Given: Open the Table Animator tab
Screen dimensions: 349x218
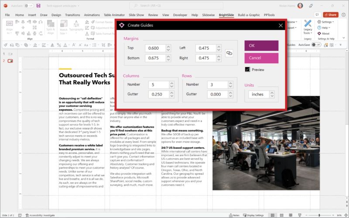Looking at the screenshot, I should click(x=114, y=15).
